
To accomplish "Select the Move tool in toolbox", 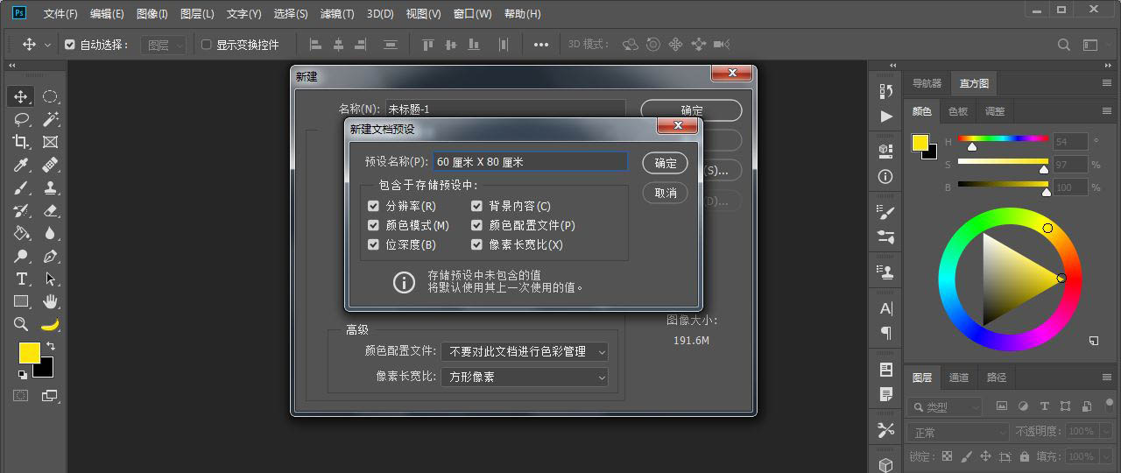I will 21,96.
